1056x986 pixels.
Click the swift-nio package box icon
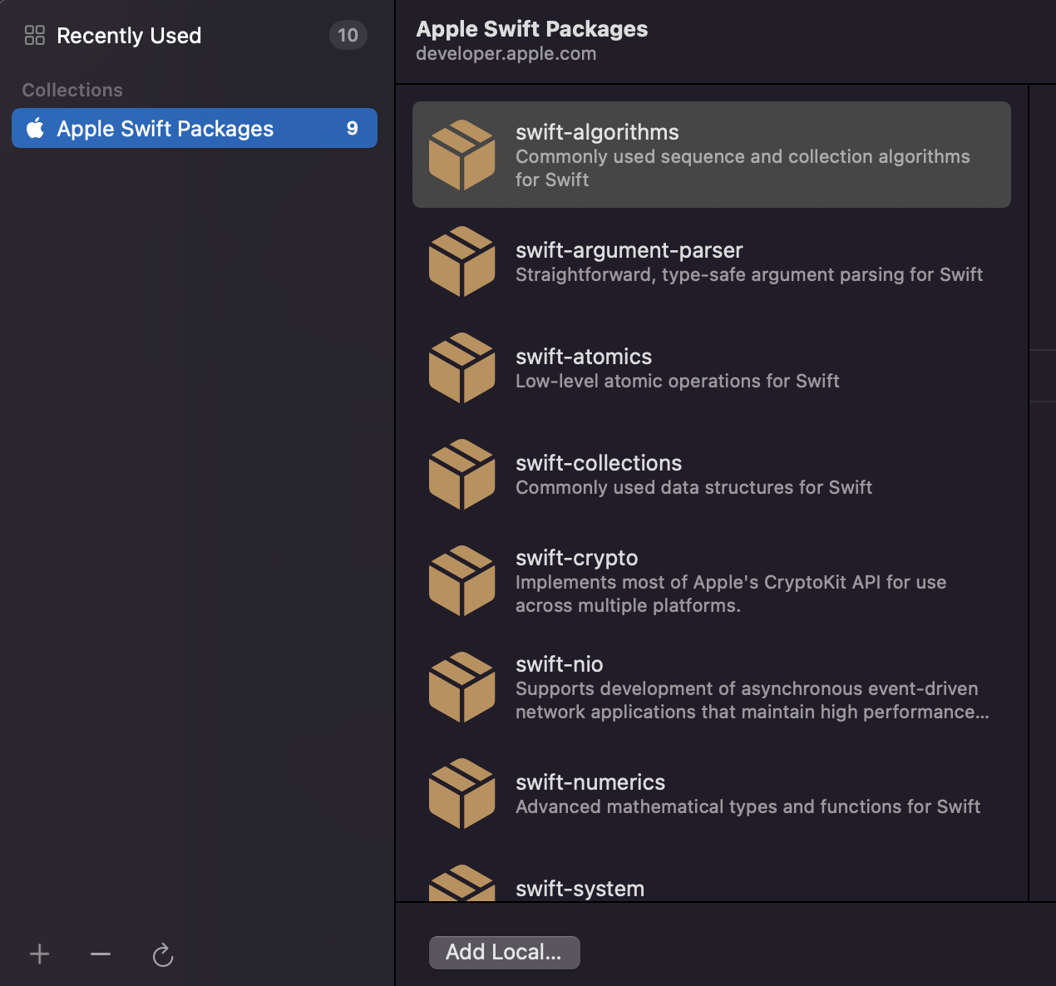point(462,687)
